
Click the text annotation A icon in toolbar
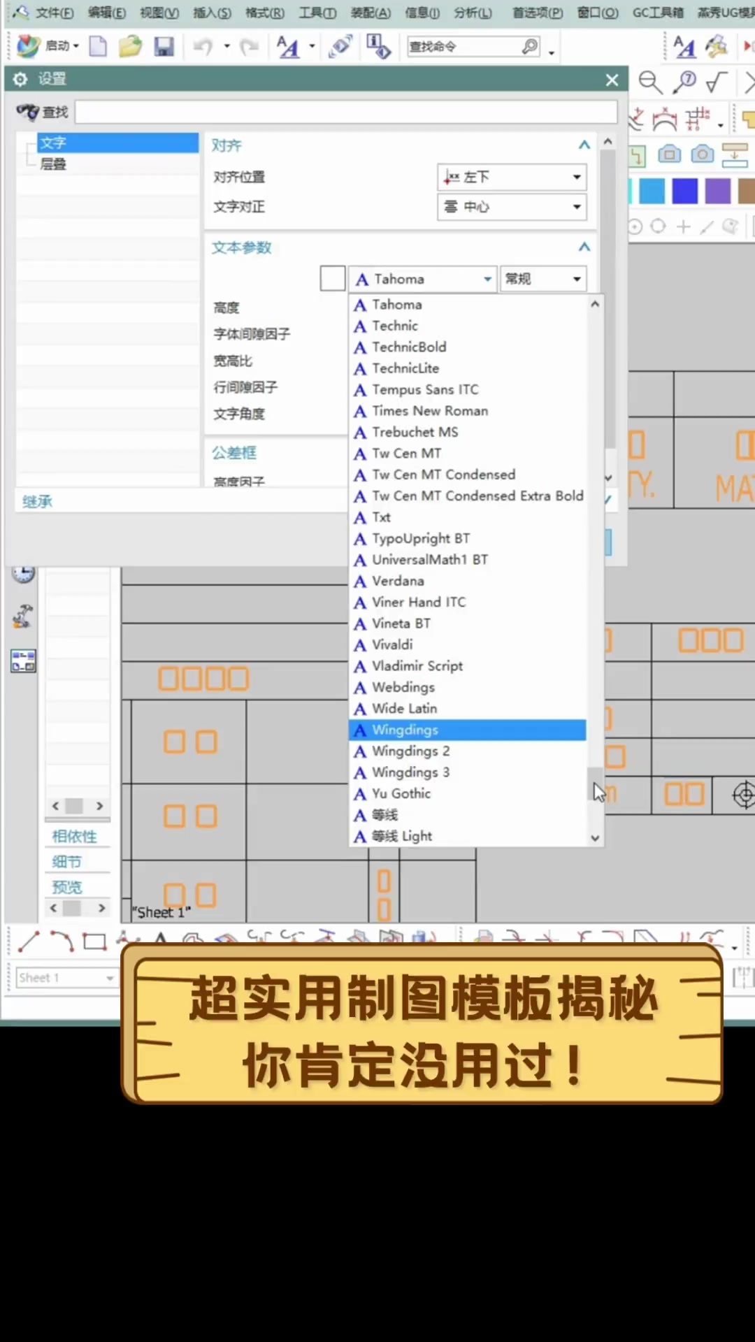click(288, 46)
